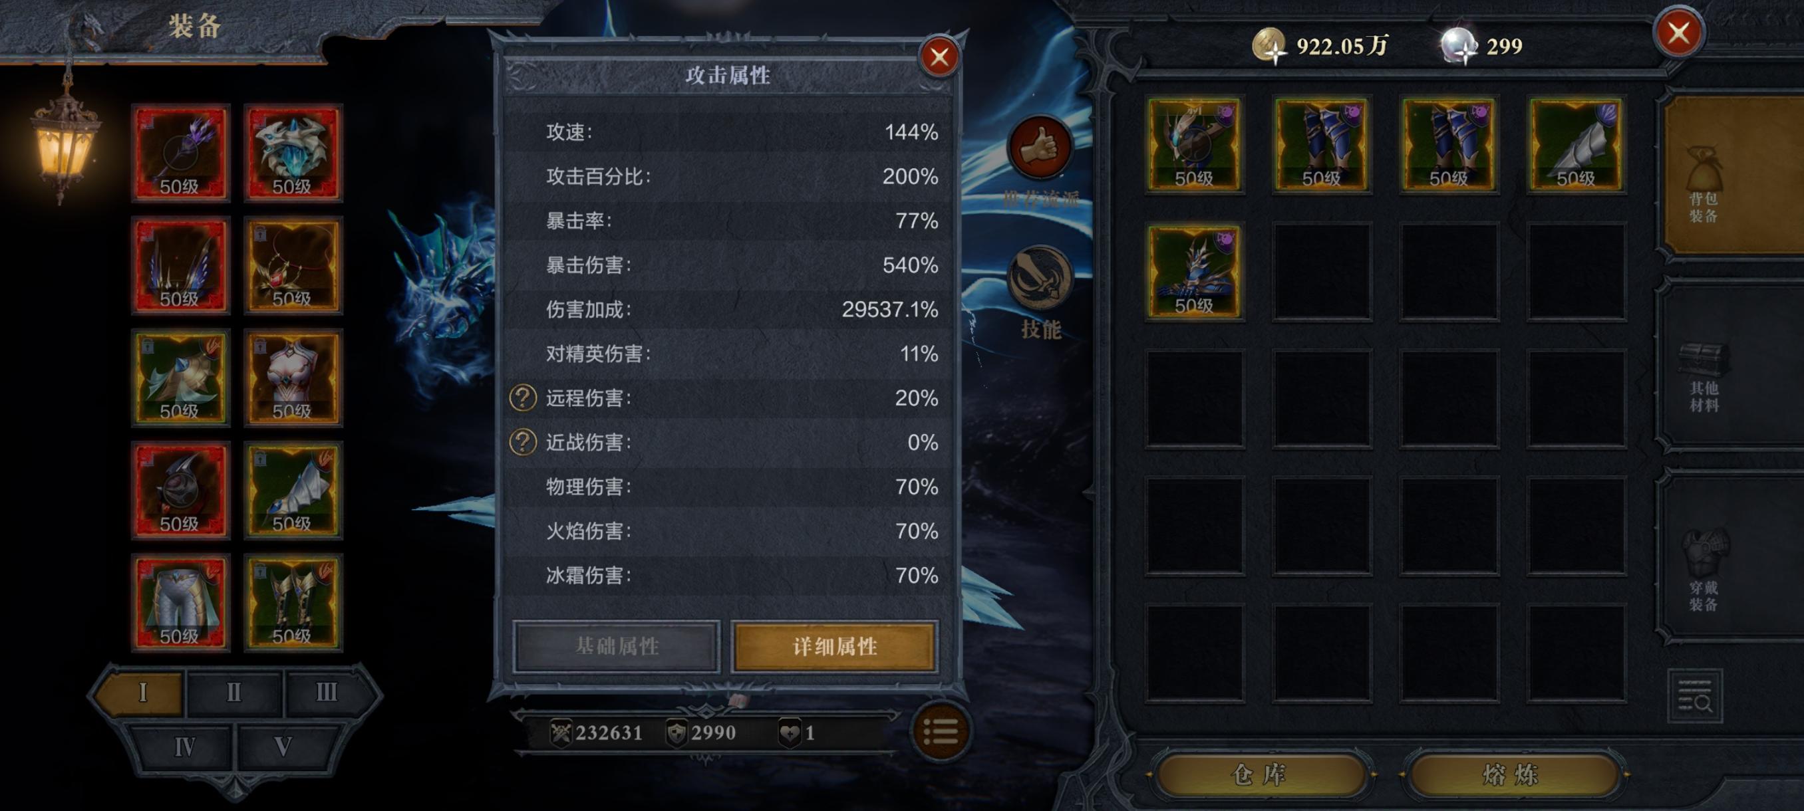Click the gold coin currency icon

point(1269,45)
